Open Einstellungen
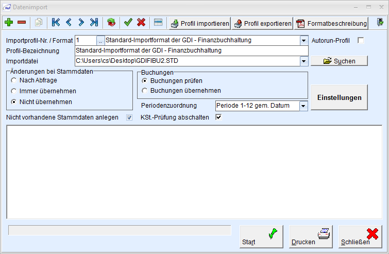Screen dimensions: 389x254 (x=339, y=97)
